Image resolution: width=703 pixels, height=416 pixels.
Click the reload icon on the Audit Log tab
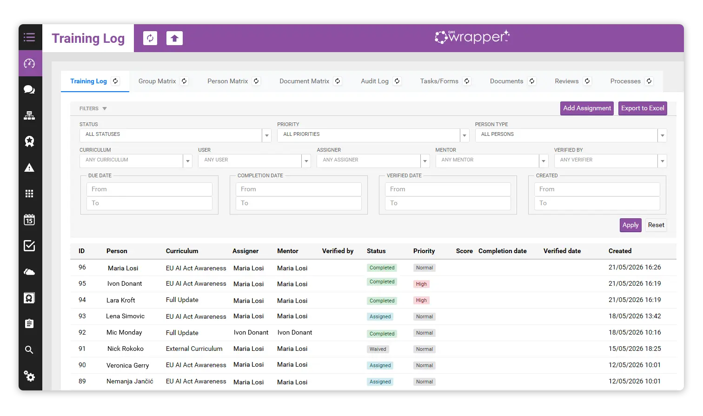coord(397,81)
